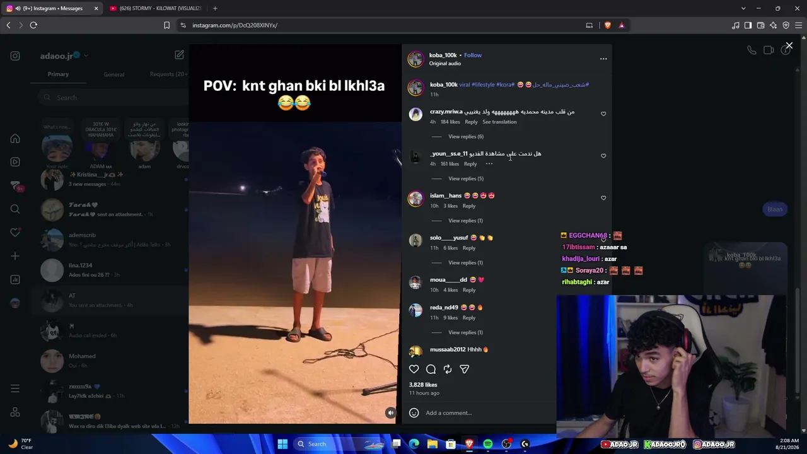Open the post's three-dot more options menu
Image resolution: width=807 pixels, height=454 pixels.
[603, 59]
